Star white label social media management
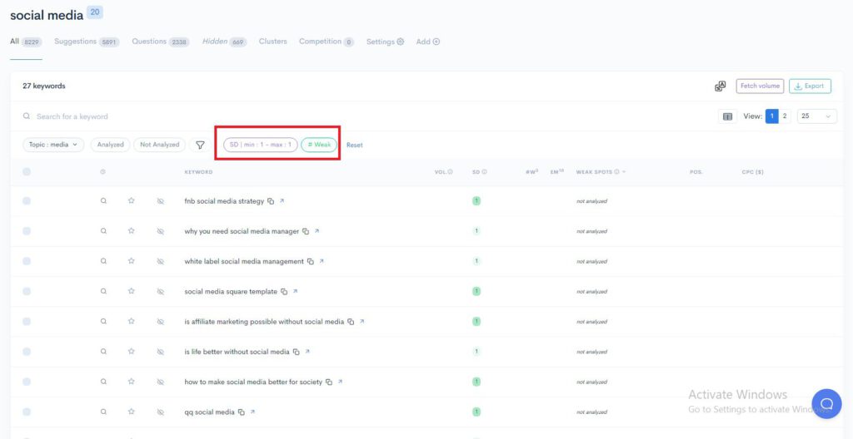Viewport: 853px width, 439px height. 131,261
